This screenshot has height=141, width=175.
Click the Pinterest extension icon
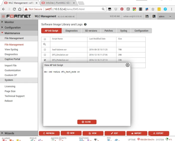coord(122,9)
